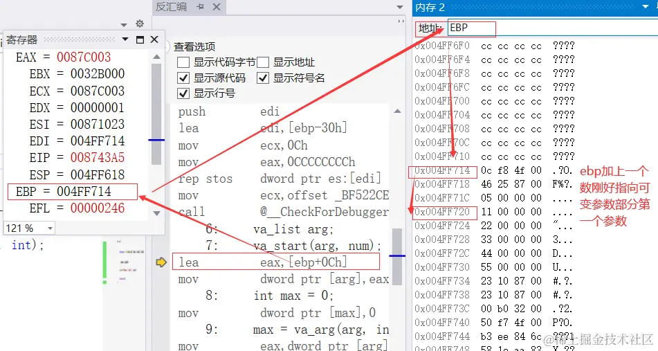
Task: Switch to the Disassembly tab
Action: click(171, 7)
